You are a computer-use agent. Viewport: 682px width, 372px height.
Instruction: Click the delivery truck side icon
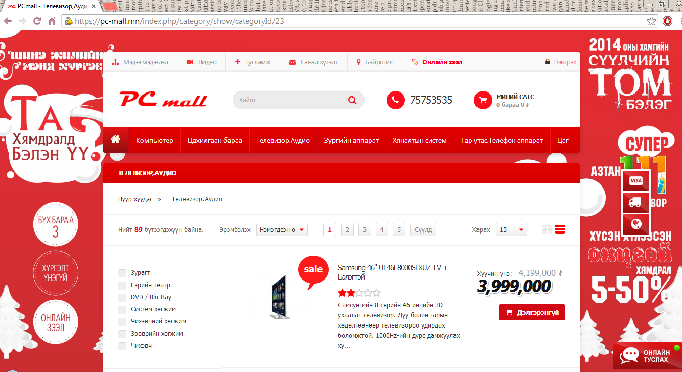coord(635,203)
